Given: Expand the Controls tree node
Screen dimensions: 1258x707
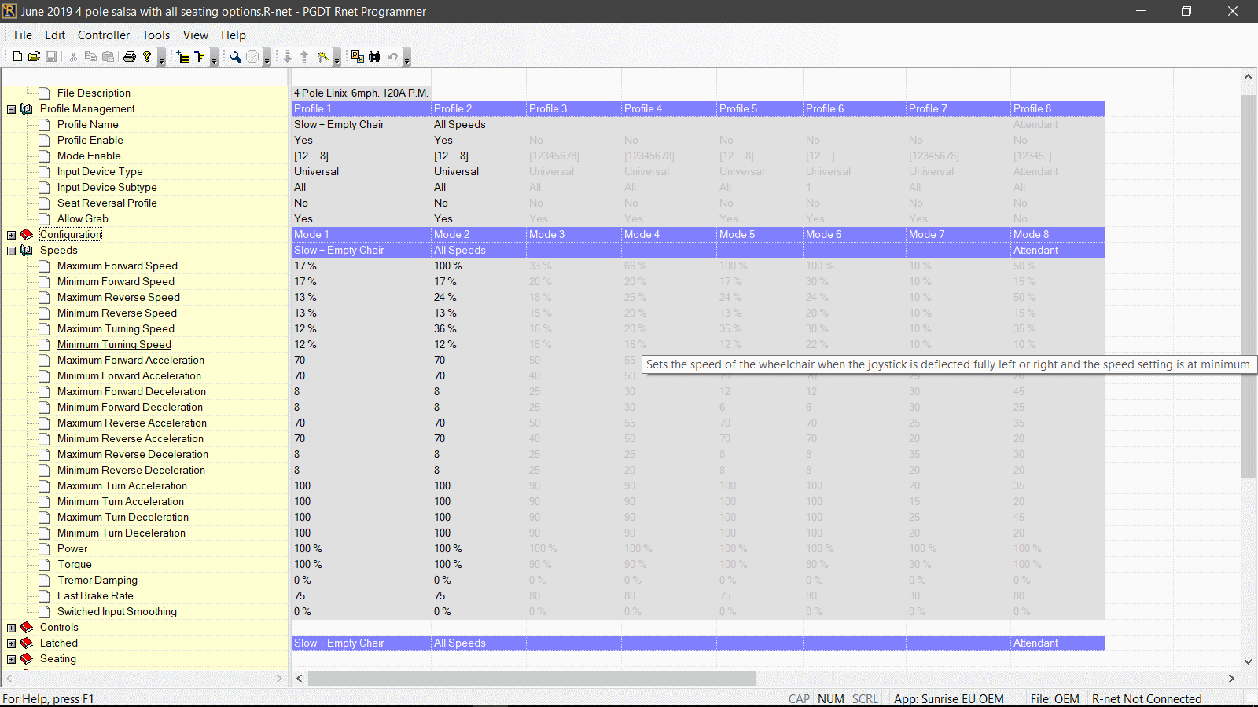Looking at the screenshot, I should pos(12,628).
